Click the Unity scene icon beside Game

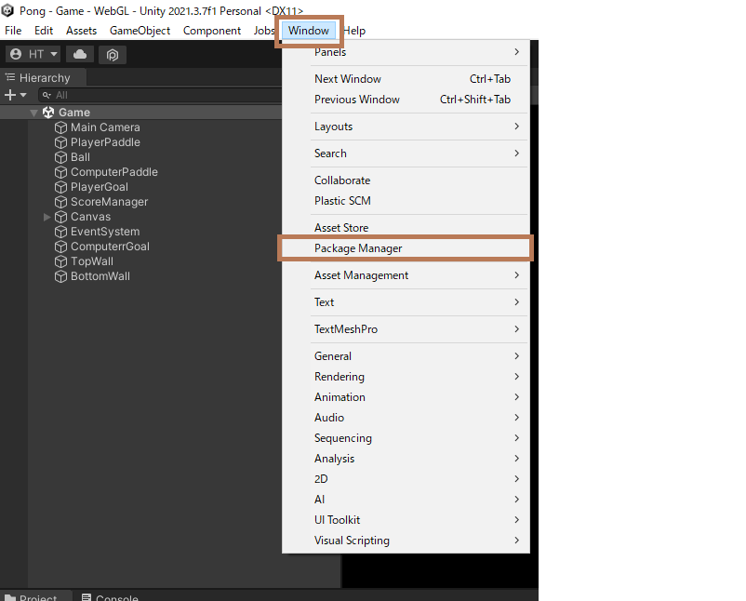pos(48,113)
